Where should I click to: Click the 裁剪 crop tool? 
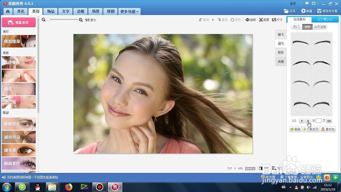click(264, 20)
